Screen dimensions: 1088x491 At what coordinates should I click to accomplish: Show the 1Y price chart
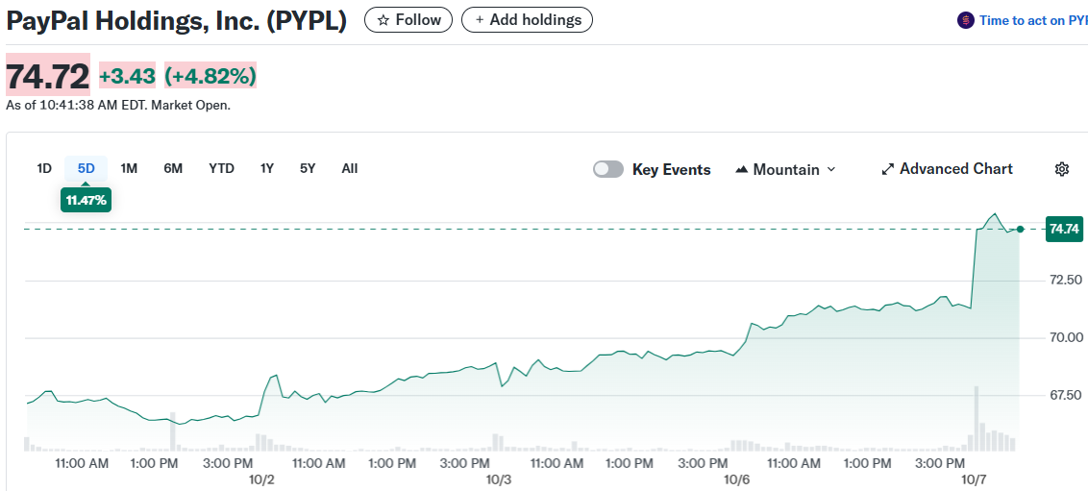(x=267, y=168)
